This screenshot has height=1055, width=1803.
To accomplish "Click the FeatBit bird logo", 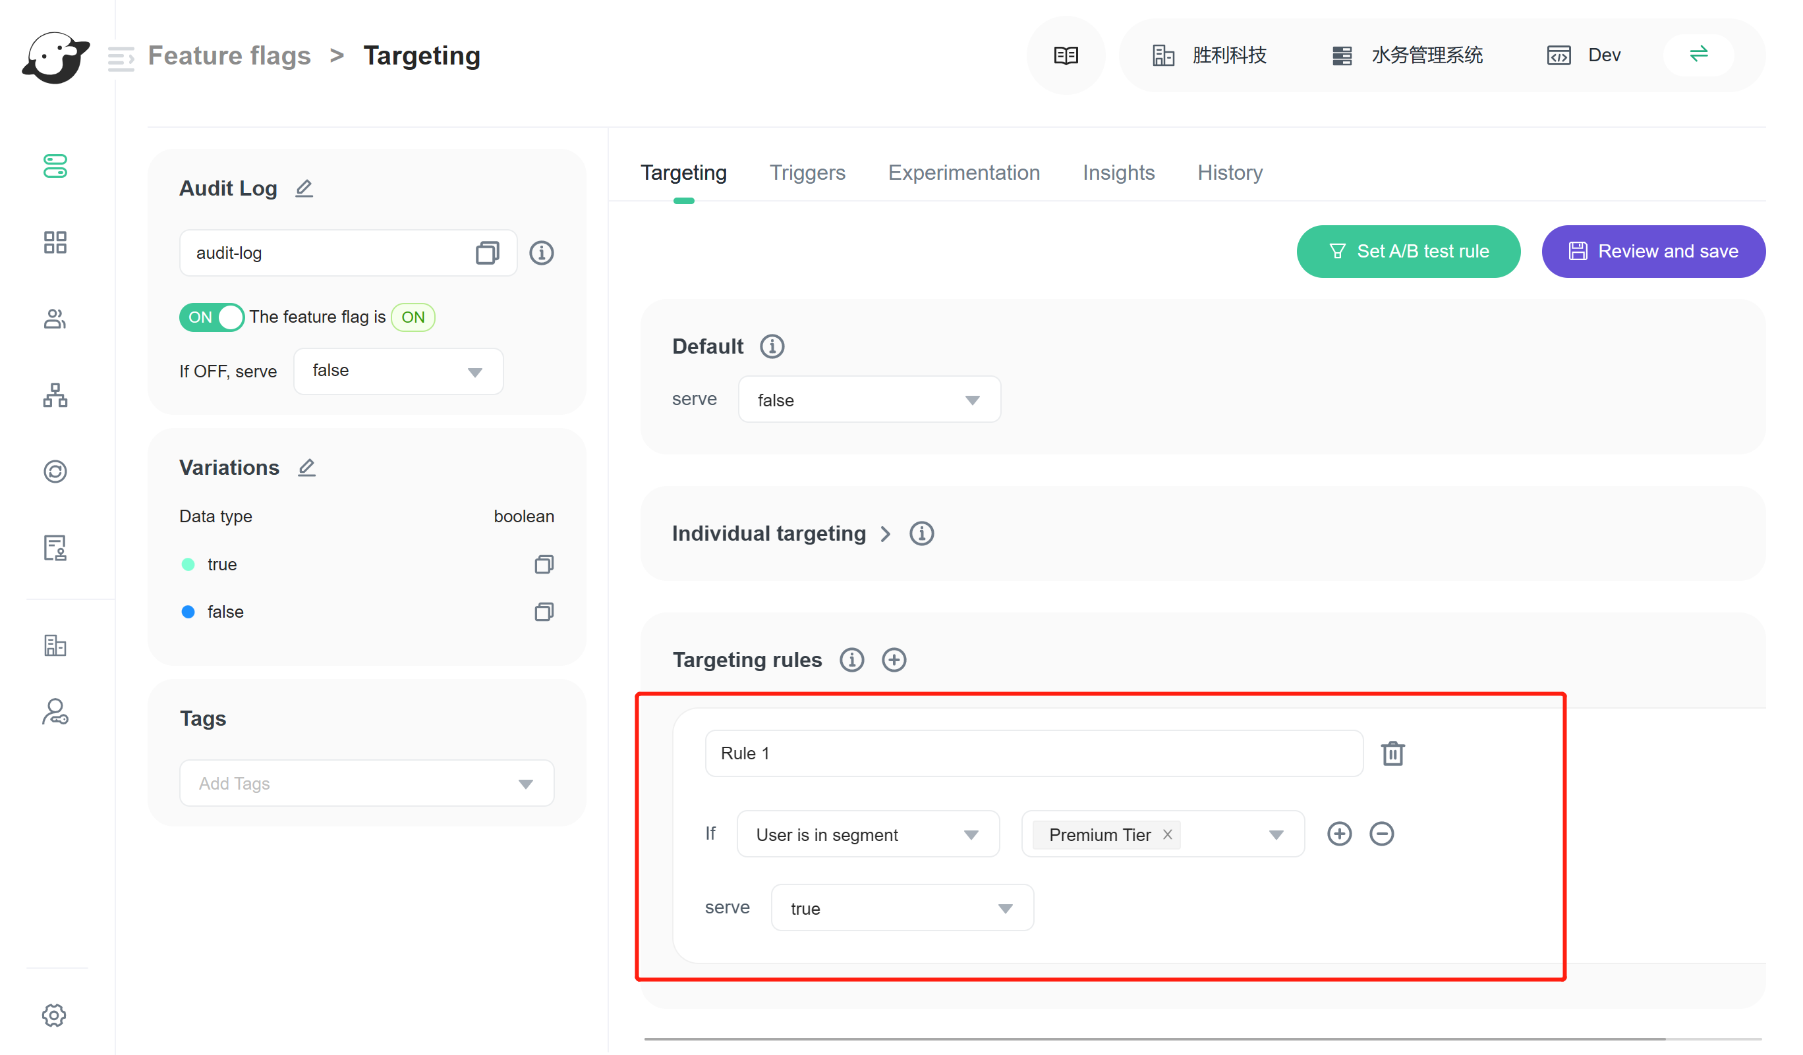I will [x=56, y=57].
